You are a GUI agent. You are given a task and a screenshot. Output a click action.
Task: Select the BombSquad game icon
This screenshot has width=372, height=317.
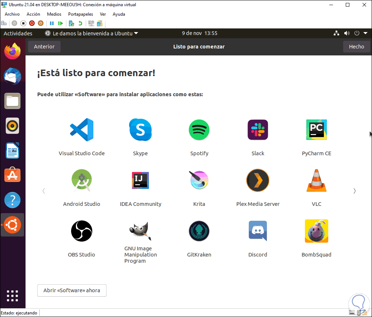(317, 231)
